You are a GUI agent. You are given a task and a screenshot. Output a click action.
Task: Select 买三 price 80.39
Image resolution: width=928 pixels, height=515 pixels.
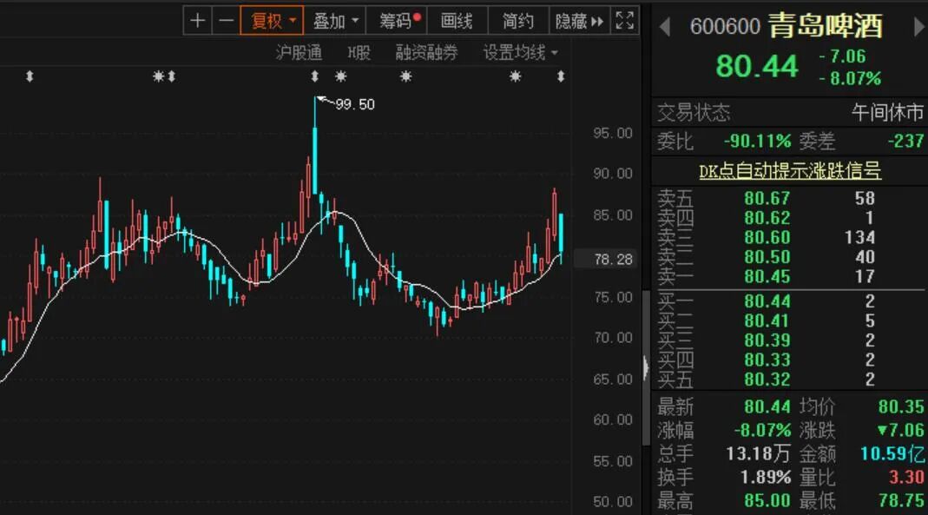click(x=767, y=340)
